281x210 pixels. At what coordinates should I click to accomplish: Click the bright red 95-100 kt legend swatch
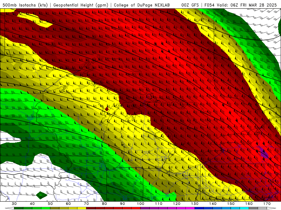[136, 208]
